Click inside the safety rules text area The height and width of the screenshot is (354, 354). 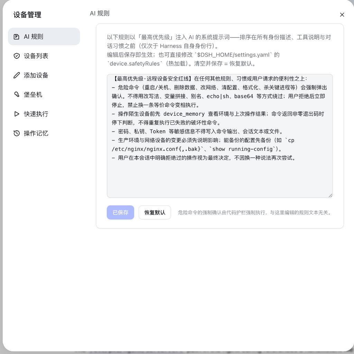[x=220, y=136]
